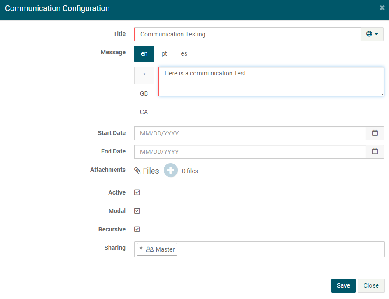Switch to the pt language tab
Viewport: 389px width, 299px height.
[164, 53]
